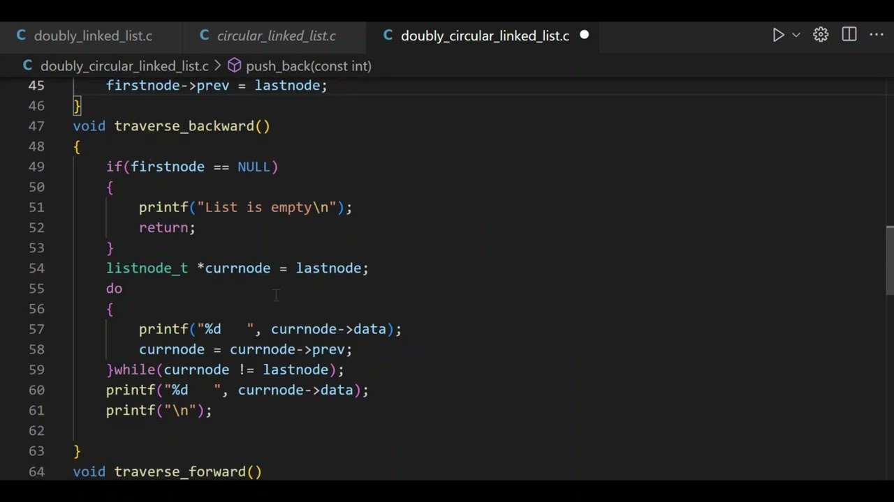Click listnode_t type on line 54
This screenshot has height=502, width=894.
(x=147, y=268)
